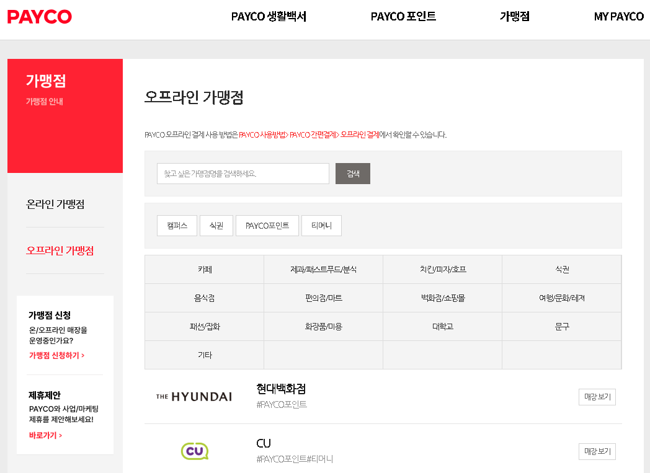Choose 백화점/쇼핑몰 category

(x=443, y=298)
